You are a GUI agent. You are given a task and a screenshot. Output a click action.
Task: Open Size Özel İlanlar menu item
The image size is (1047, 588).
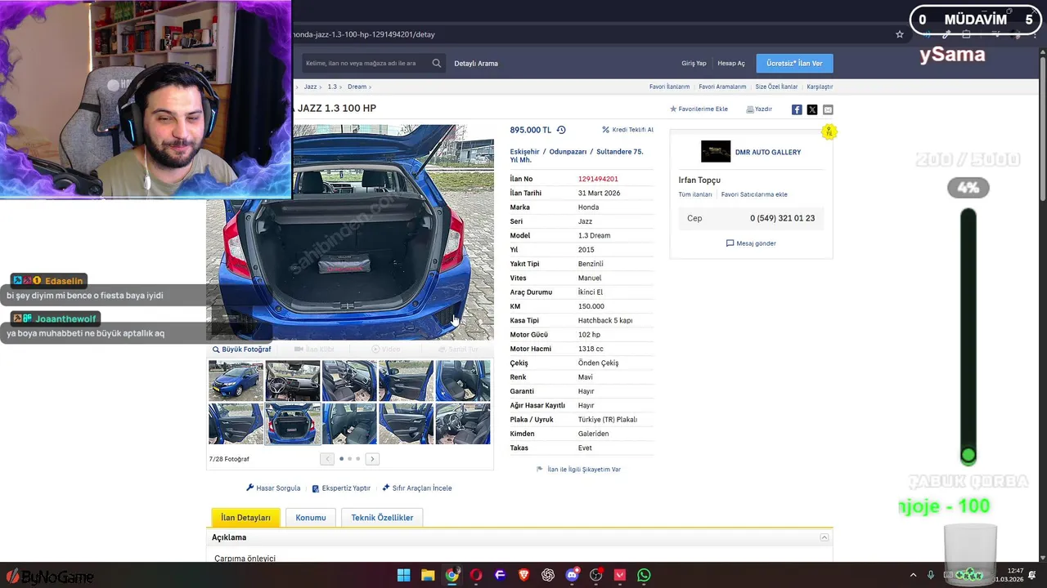(776, 87)
